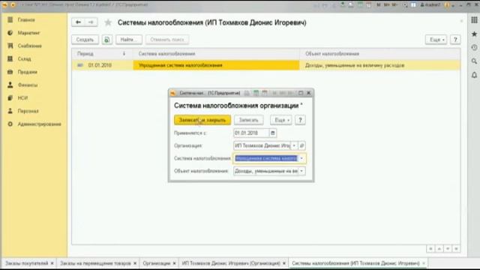Click the Объект налогообложения field
Viewport: 480px width, 270px height.
pyautogui.click(x=265, y=171)
